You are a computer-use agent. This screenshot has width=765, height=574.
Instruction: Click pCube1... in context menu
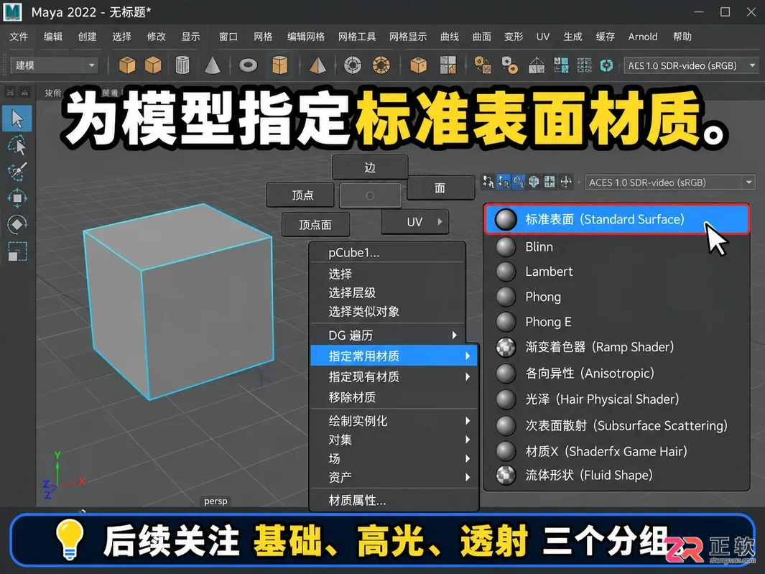(387, 252)
